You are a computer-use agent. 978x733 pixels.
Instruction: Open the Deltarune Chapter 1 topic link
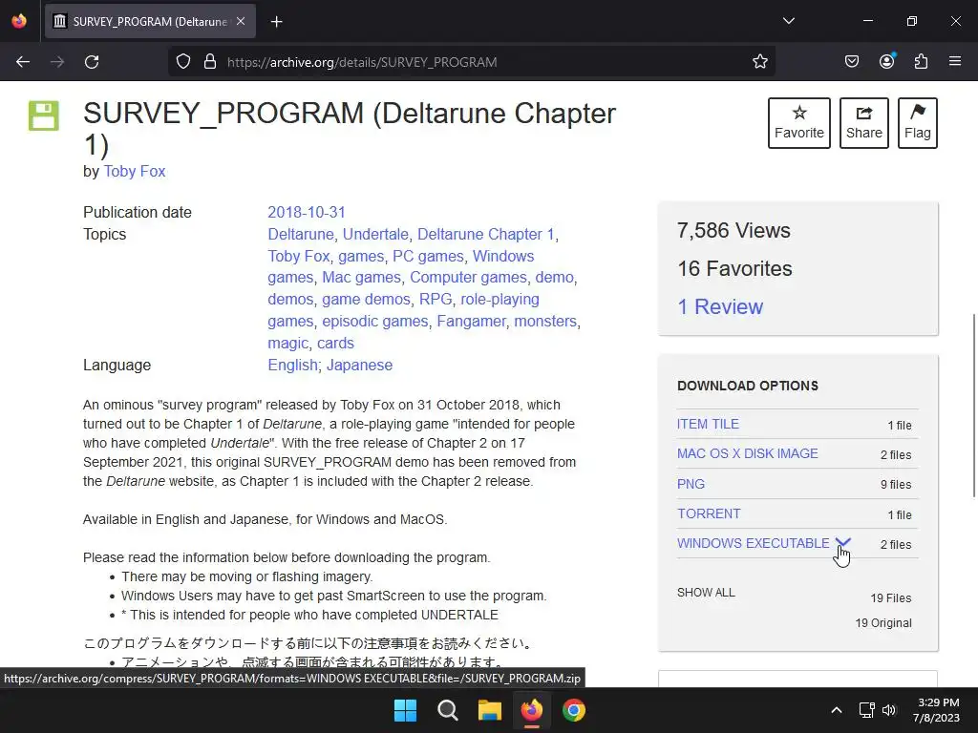(x=486, y=235)
